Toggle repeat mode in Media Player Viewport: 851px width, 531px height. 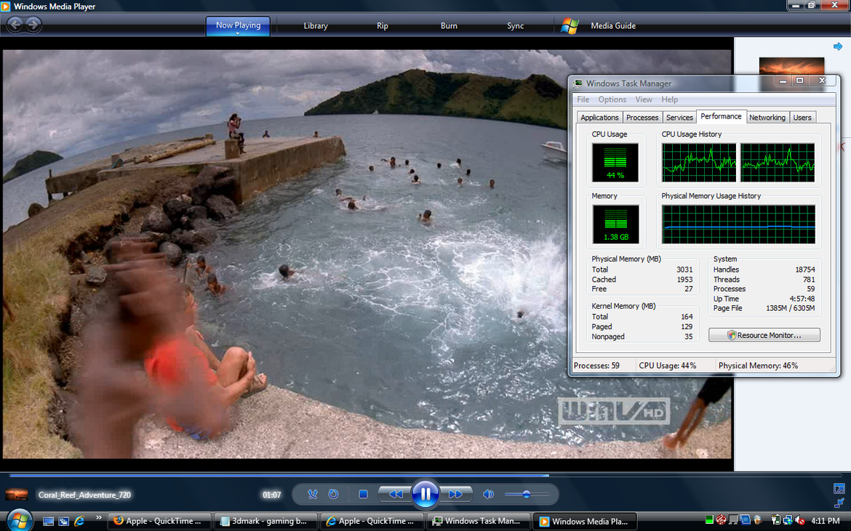tap(333, 494)
